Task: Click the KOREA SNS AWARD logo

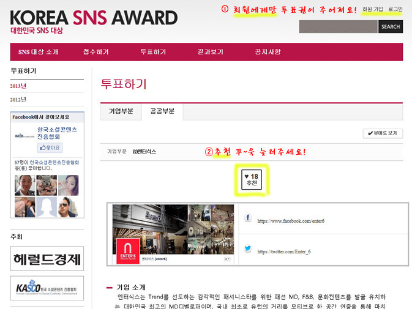Action: (x=94, y=18)
